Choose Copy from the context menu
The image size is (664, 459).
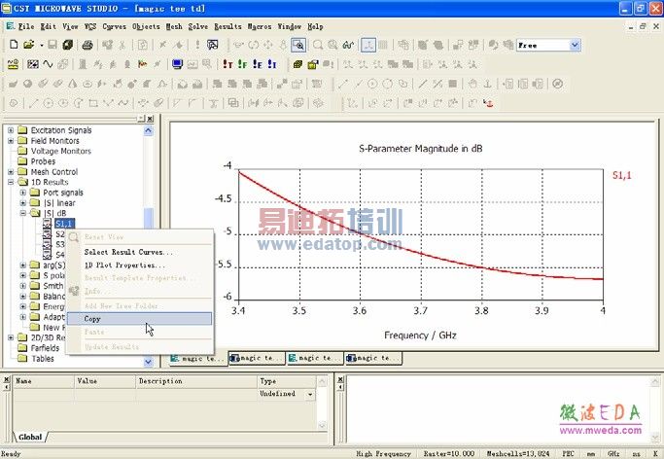[139, 319]
